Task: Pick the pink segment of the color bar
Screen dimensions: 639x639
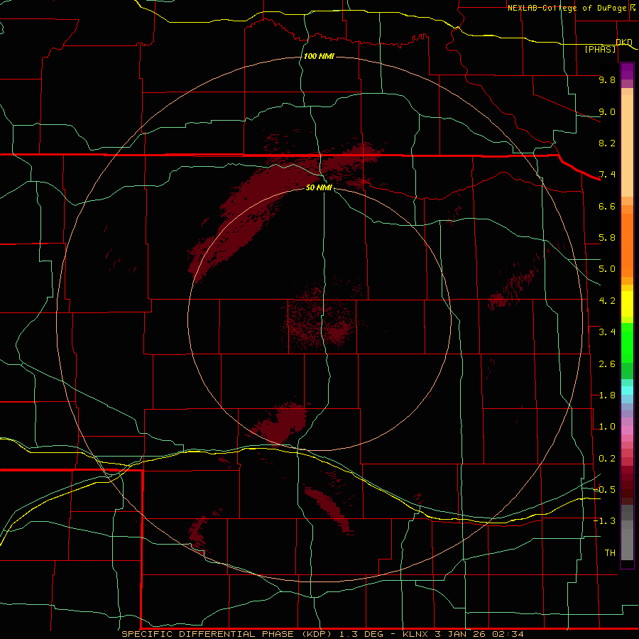Action: coord(627,430)
